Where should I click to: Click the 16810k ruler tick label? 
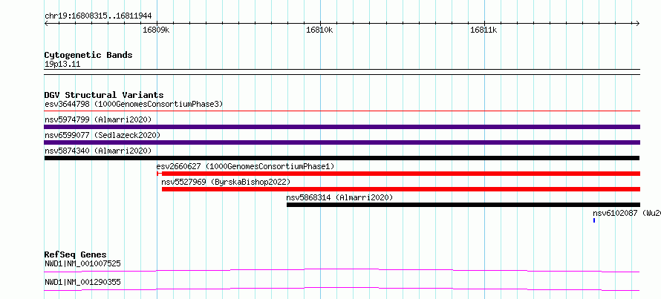[x=319, y=30]
